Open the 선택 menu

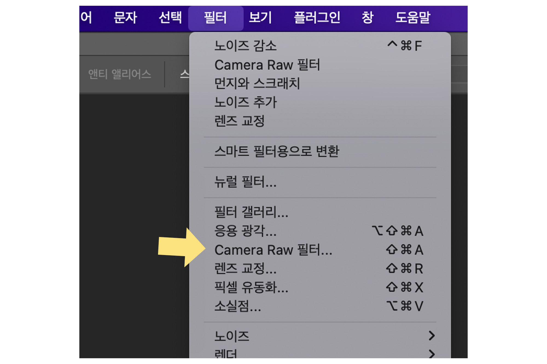click(170, 18)
